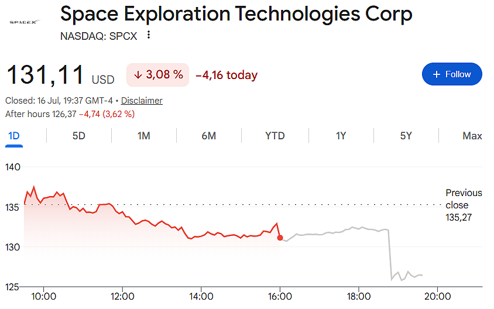Open the 5Y chart range
494x309 pixels.
(x=406, y=136)
